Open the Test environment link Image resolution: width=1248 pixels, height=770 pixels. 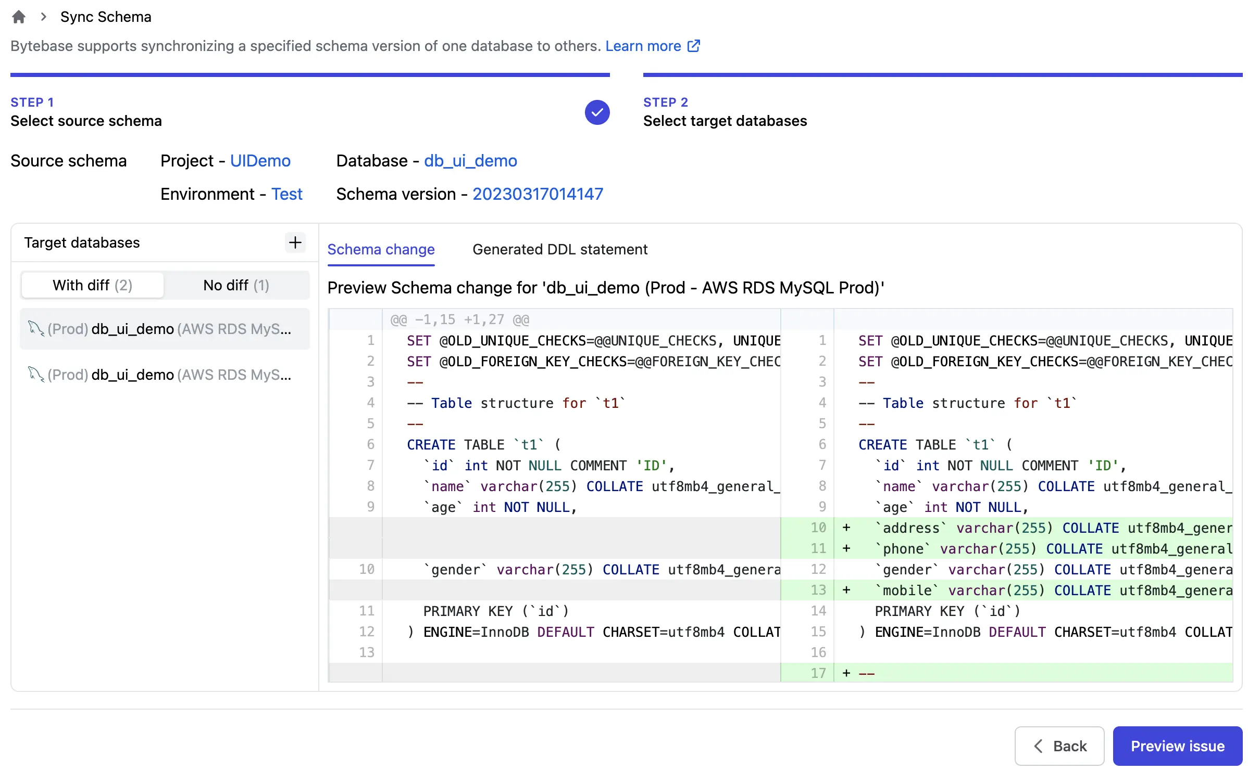(286, 194)
